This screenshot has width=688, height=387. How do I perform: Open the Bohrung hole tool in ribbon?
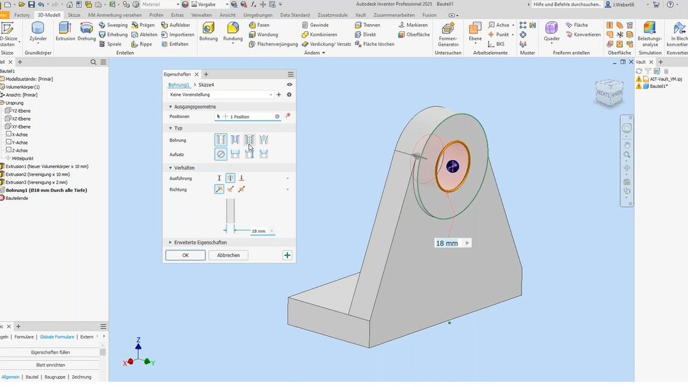[x=209, y=31]
